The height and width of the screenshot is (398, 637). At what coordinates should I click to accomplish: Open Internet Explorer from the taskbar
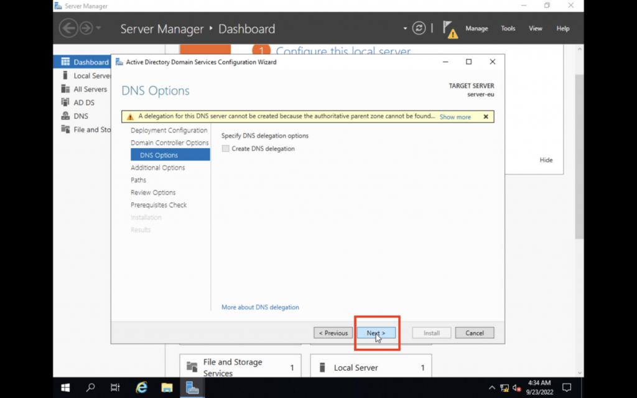pos(142,387)
